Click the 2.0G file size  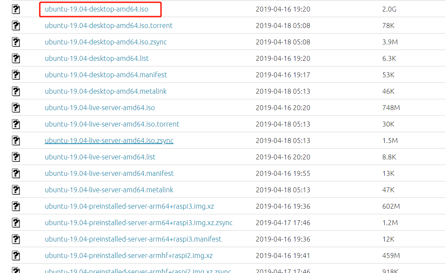pos(389,9)
